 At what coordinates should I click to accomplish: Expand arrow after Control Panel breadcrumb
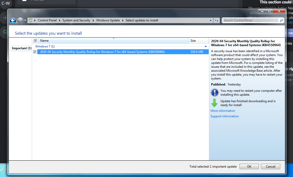pos(59,20)
